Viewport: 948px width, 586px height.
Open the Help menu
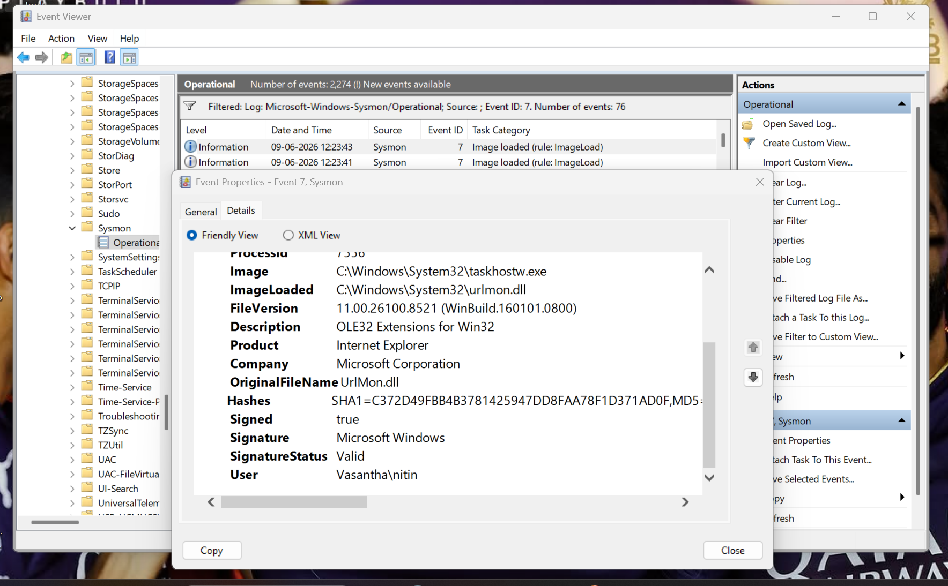(x=129, y=39)
